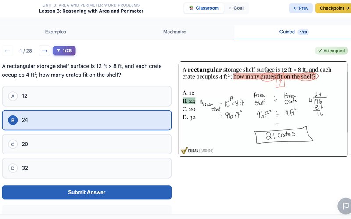Click the Classroom books icon
The width and height of the screenshot is (351, 219).
[191, 8]
